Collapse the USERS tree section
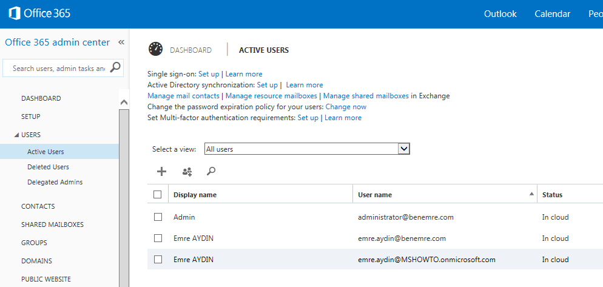Screen dimensions: 603x287 16,135
